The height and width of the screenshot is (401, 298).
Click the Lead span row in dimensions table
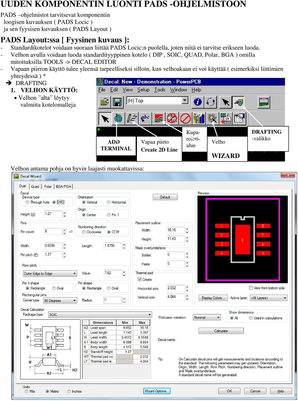pyautogui.click(x=116, y=327)
